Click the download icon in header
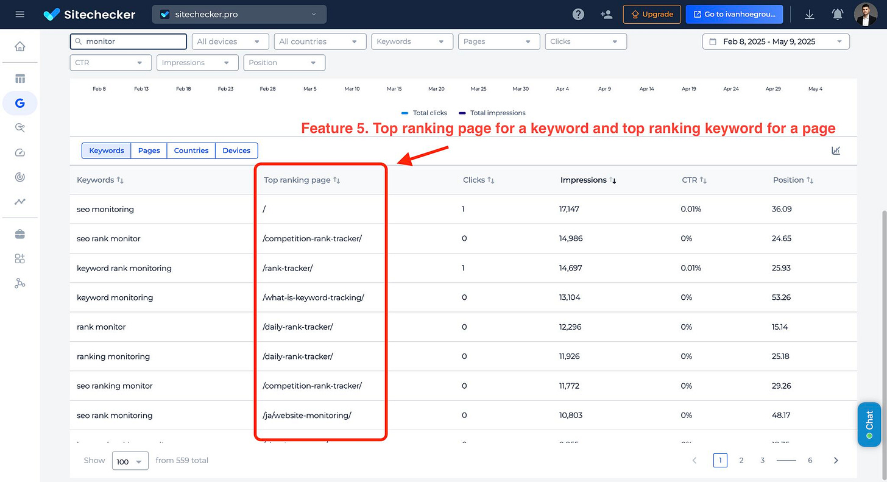The image size is (887, 482). (x=810, y=14)
